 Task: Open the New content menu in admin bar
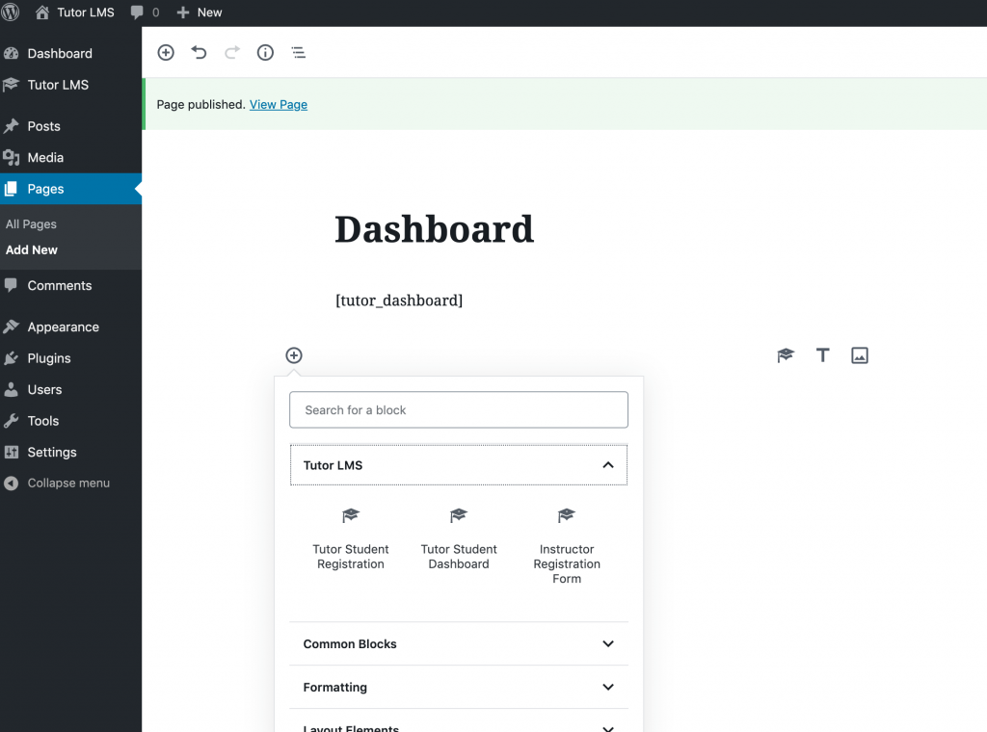[x=200, y=13]
